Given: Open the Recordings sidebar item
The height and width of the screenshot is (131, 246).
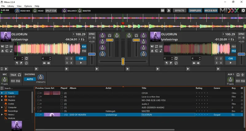Looking at the screenshot, I should [x=13, y=111].
